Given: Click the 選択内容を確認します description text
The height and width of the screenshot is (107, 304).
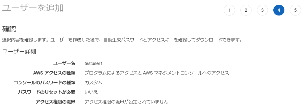Looking at the screenshot, I should coord(122,40).
